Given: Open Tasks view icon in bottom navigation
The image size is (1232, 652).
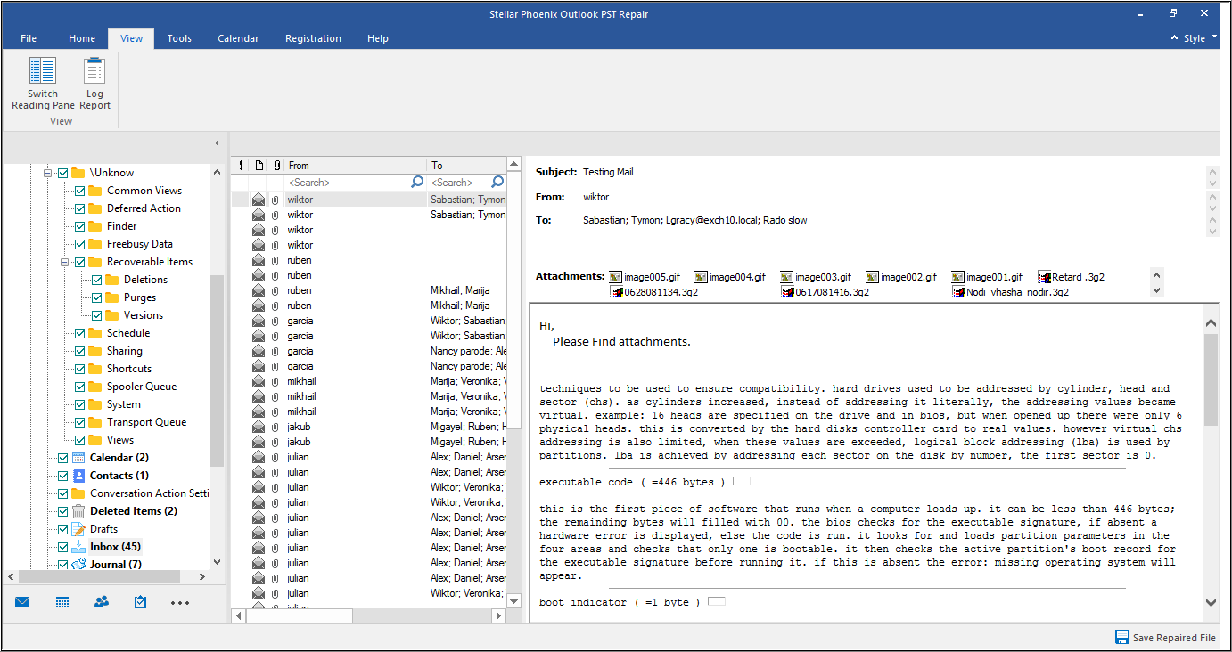Looking at the screenshot, I should (140, 602).
